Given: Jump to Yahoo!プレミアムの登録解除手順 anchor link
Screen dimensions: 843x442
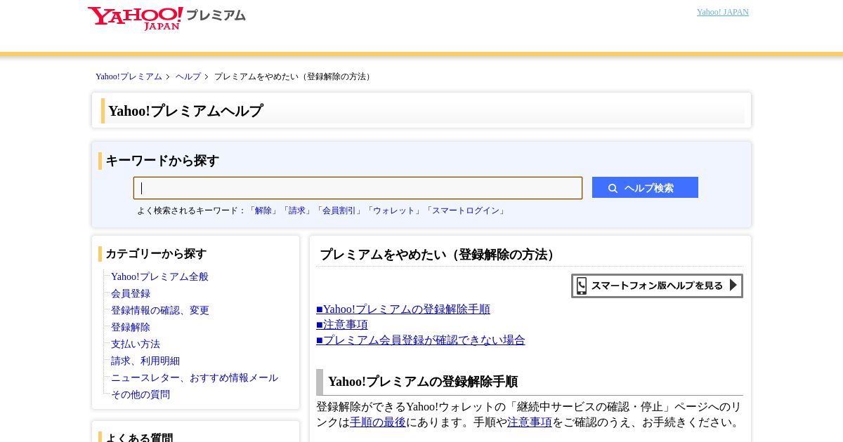Looking at the screenshot, I should coord(403,309).
